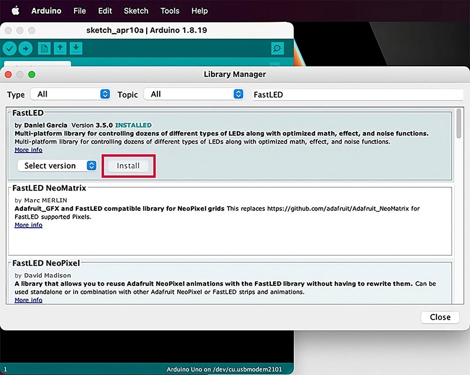Close the Library Manager with Close button
The image size is (470, 375).
[x=440, y=317]
